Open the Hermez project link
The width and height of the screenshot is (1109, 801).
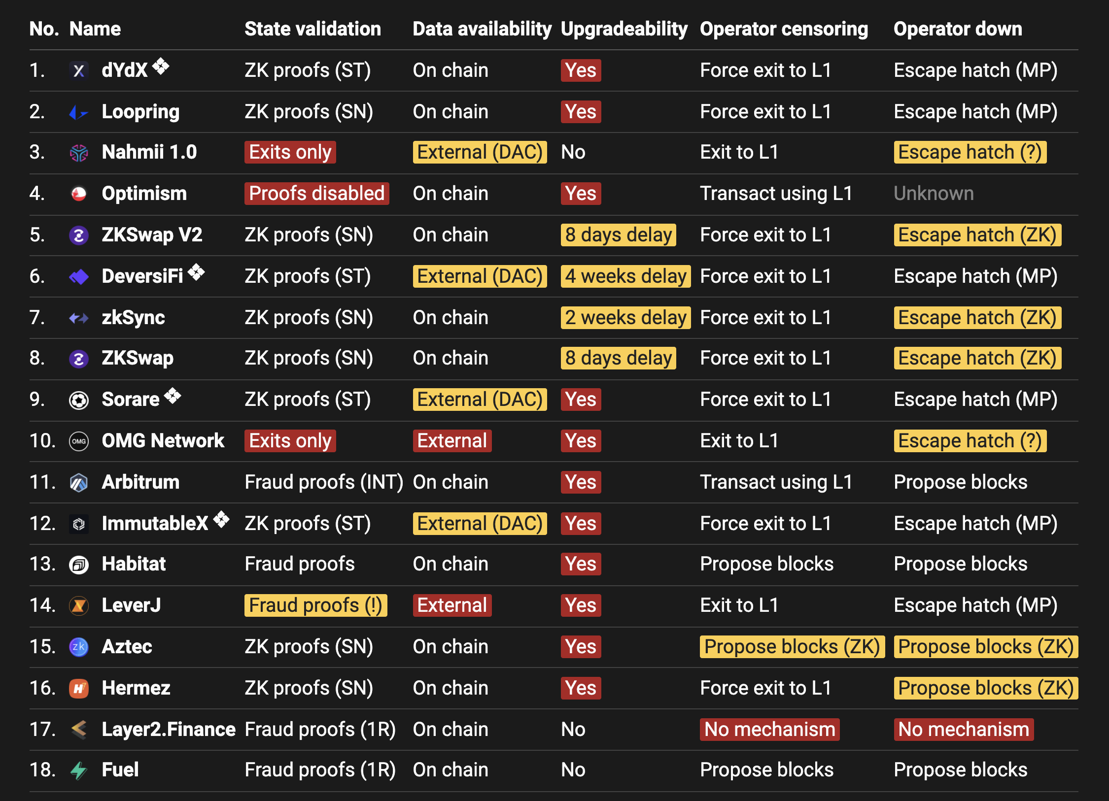(136, 688)
